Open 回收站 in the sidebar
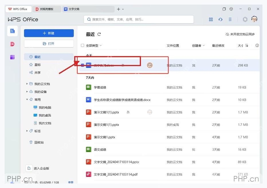267x188 pixels. click(39, 143)
